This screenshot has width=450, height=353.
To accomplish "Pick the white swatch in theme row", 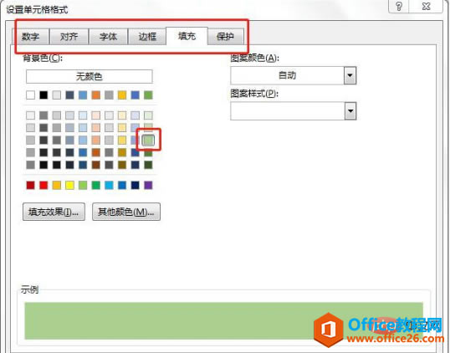I will tap(30, 95).
